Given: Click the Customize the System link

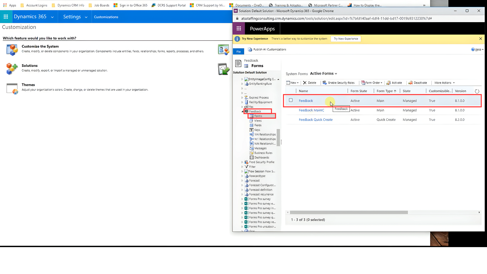Looking at the screenshot, I should click(x=40, y=46).
